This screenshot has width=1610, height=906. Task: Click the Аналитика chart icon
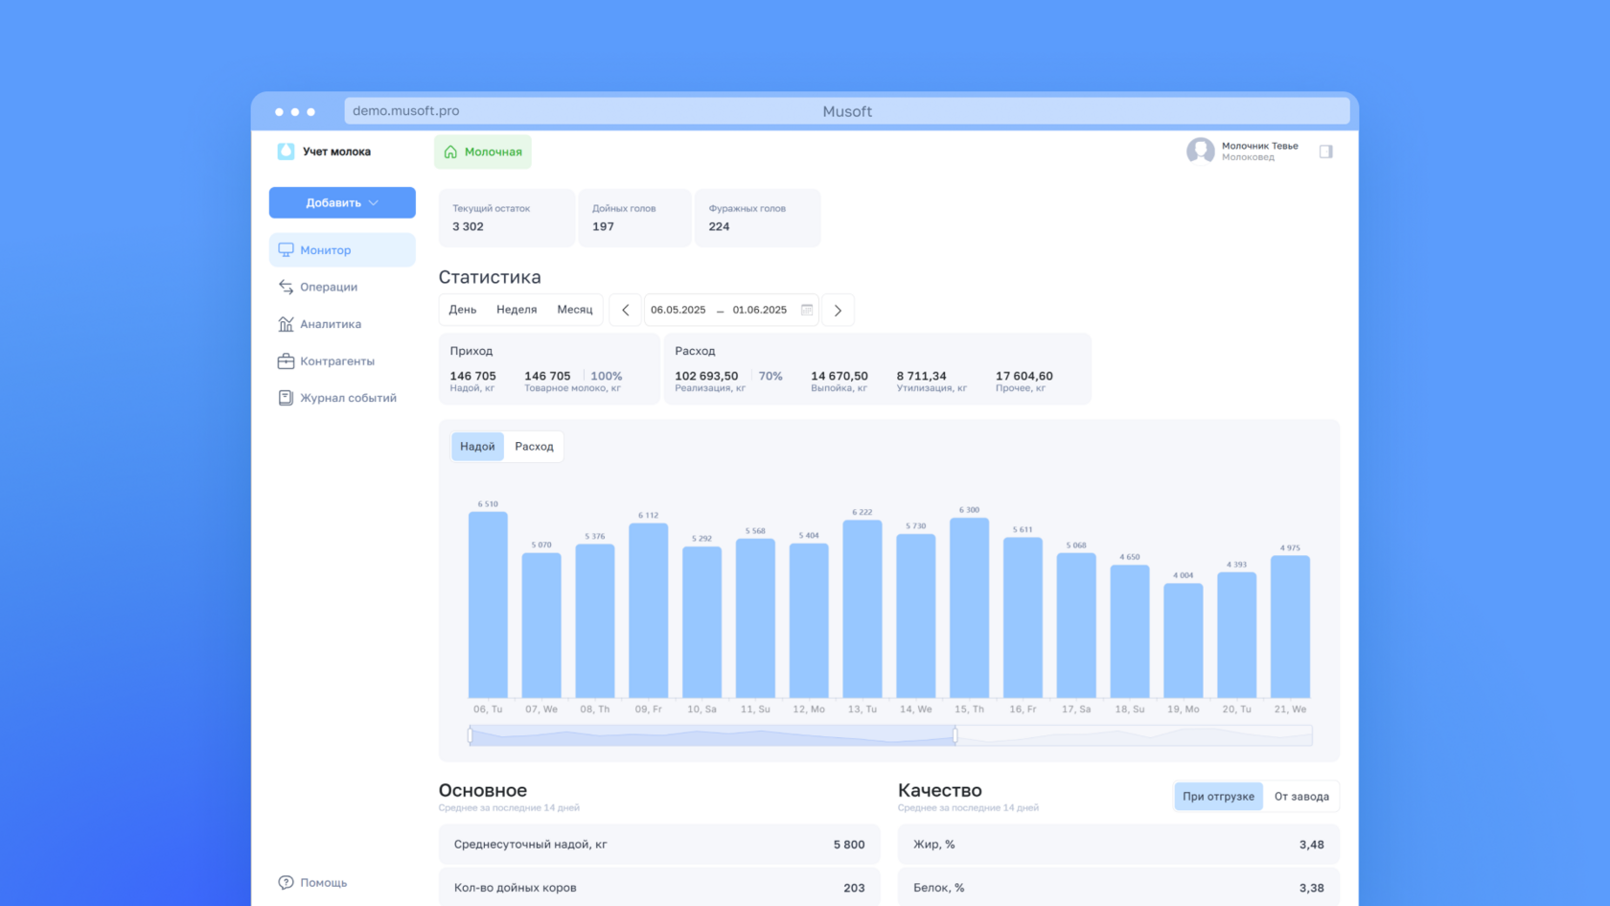pos(286,324)
